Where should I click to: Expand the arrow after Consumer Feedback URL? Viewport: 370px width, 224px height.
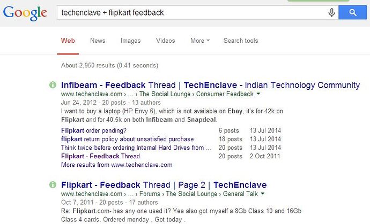(258, 94)
